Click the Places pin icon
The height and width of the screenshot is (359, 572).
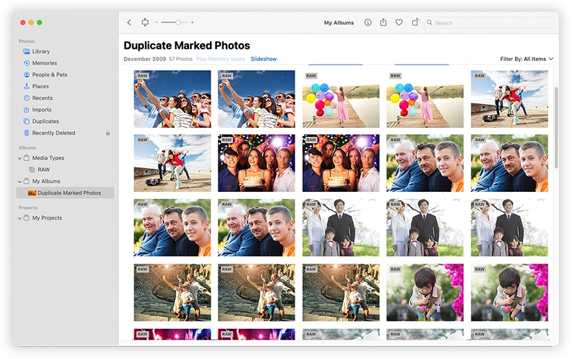26,87
